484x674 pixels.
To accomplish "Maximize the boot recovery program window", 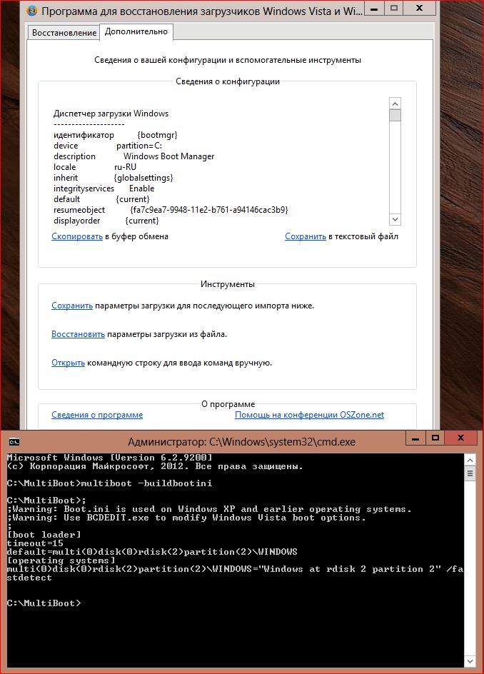I will [x=394, y=8].
